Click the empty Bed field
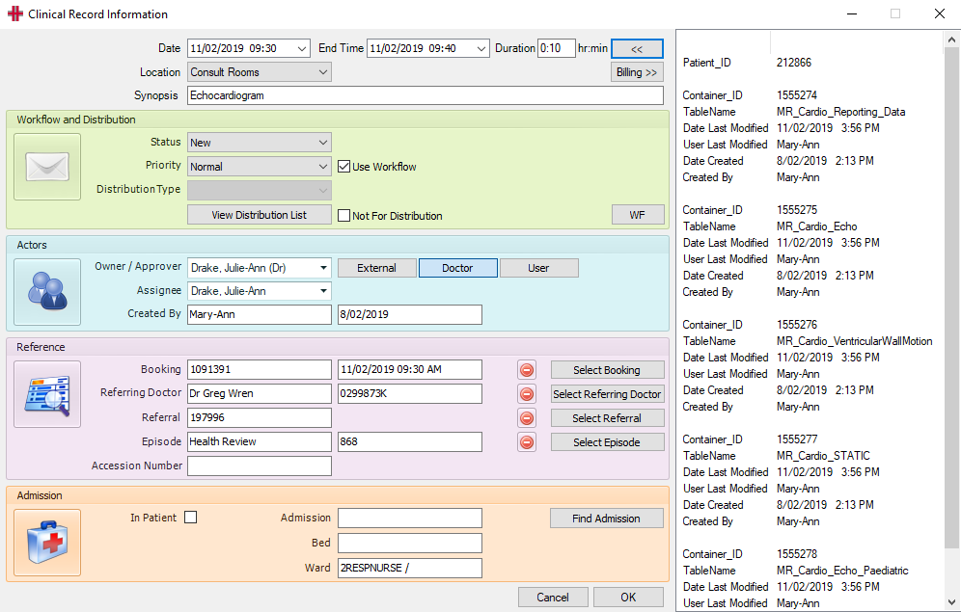Screen dimensions: 961x612 (x=409, y=543)
